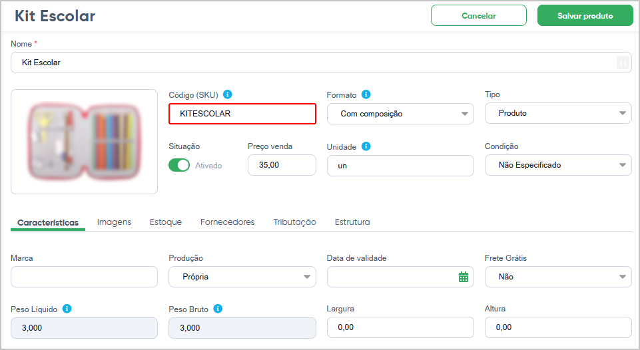This screenshot has width=640, height=350.
Task: Click the Código (SKU) field KITESCOLAR
Action: point(242,113)
